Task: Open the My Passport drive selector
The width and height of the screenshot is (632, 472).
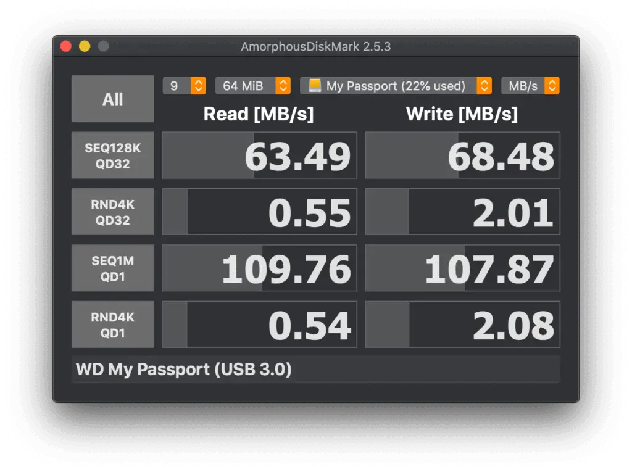Action: pyautogui.click(x=396, y=85)
